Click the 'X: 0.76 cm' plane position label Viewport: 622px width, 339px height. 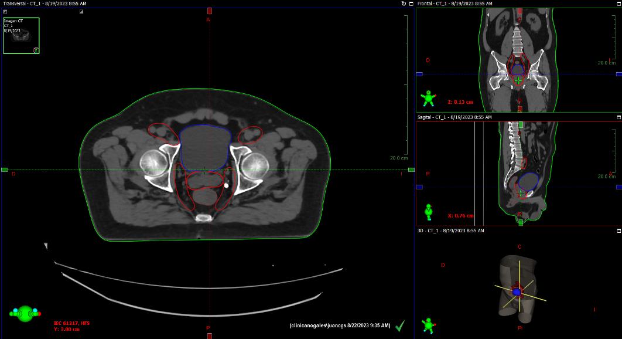(x=460, y=216)
